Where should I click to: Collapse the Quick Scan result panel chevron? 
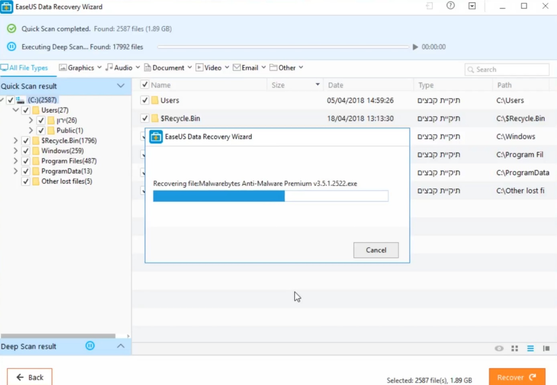pyautogui.click(x=121, y=86)
